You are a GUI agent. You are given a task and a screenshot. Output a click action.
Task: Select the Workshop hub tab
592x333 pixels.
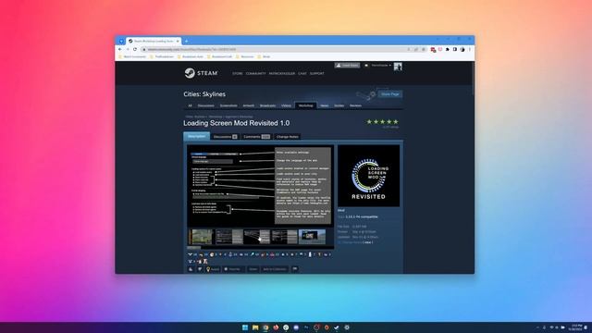[x=306, y=105]
